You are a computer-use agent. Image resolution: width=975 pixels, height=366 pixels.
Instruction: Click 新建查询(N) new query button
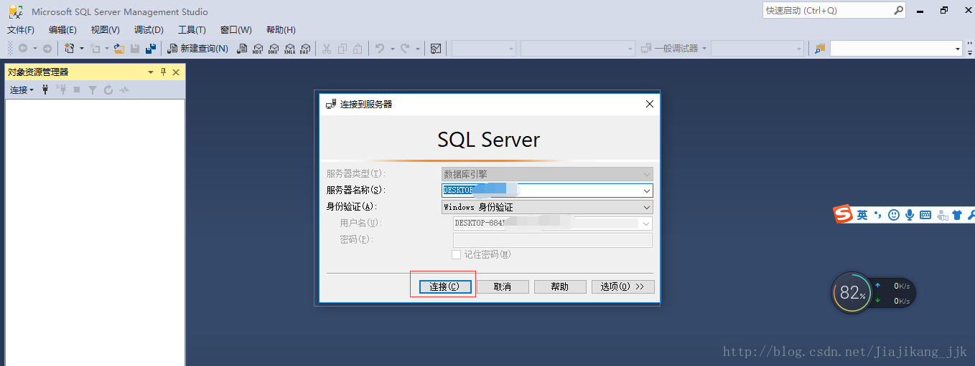[x=198, y=49]
